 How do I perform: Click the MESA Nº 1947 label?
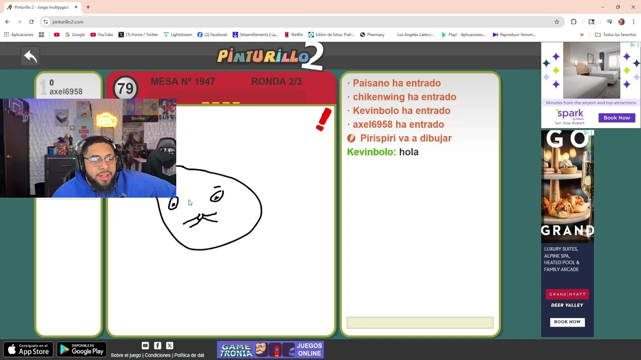tap(183, 81)
